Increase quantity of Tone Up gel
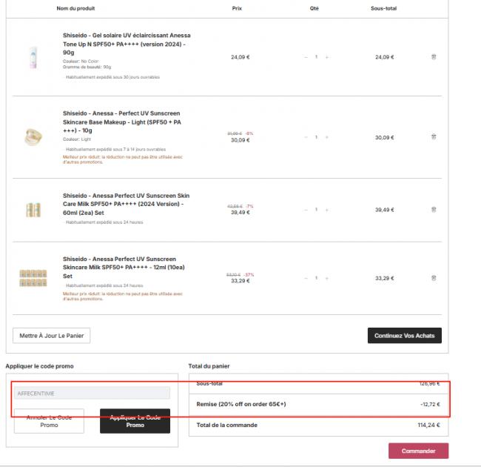The width and height of the screenshot is (481, 467). (x=326, y=56)
